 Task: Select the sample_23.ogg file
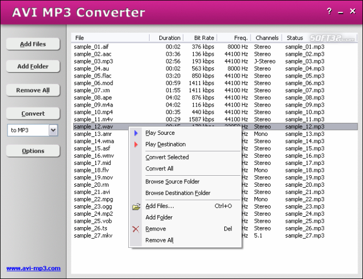pyautogui.click(x=93, y=206)
